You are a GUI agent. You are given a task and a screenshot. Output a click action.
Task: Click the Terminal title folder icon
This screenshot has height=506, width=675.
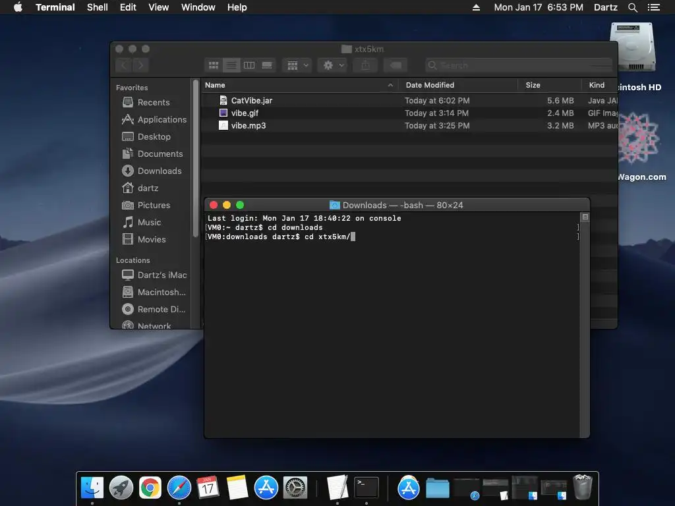(335, 206)
